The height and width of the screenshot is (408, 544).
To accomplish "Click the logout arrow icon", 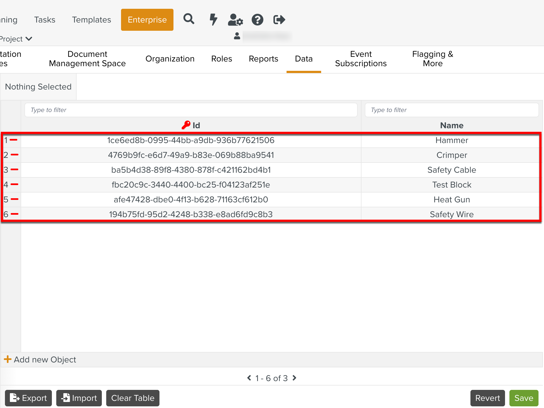I will (x=279, y=19).
